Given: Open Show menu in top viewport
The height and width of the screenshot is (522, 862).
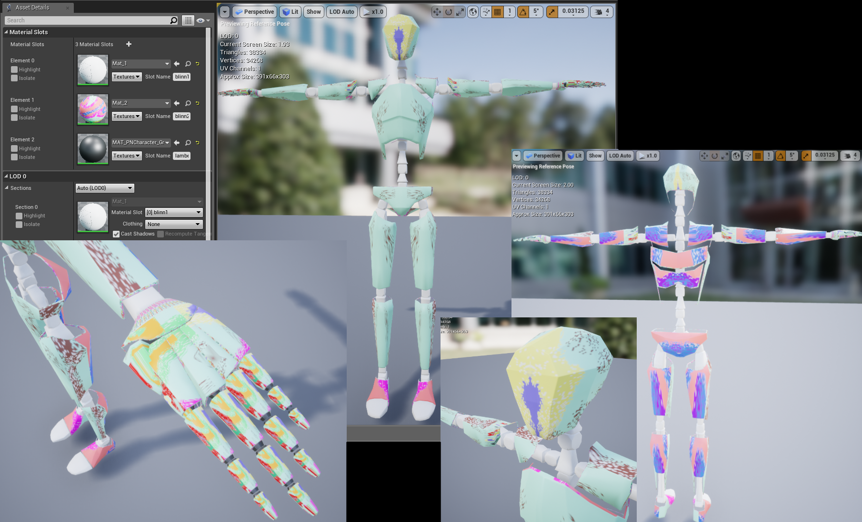Looking at the screenshot, I should point(313,12).
